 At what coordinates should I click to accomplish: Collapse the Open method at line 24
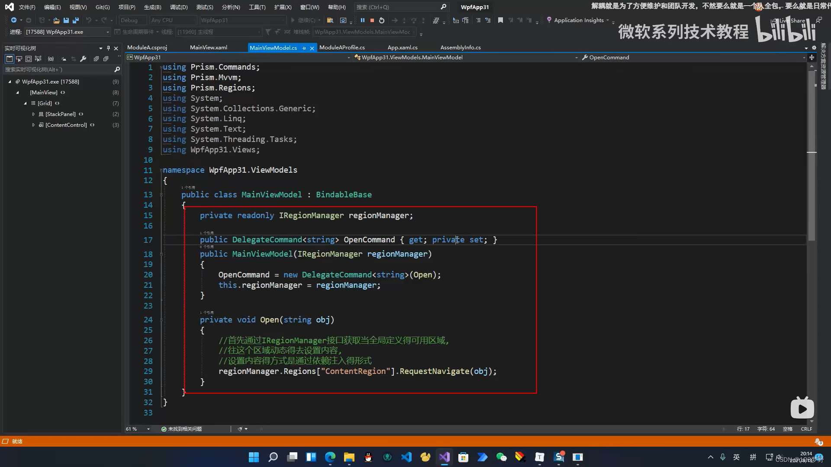click(161, 320)
